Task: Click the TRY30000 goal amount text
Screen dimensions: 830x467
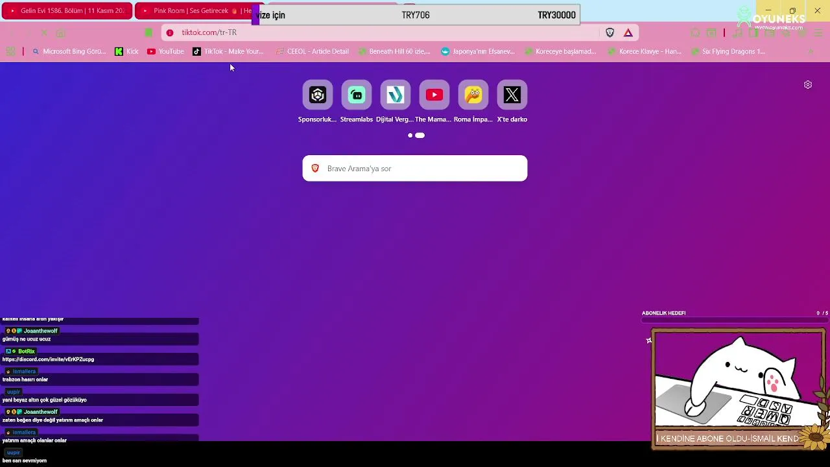Action: pos(556,15)
